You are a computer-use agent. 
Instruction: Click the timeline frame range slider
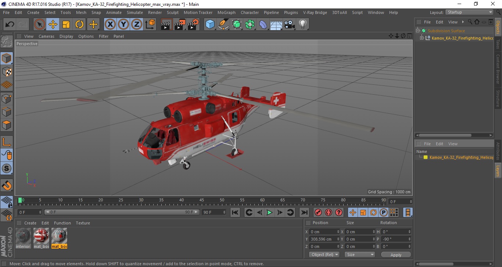click(122, 212)
